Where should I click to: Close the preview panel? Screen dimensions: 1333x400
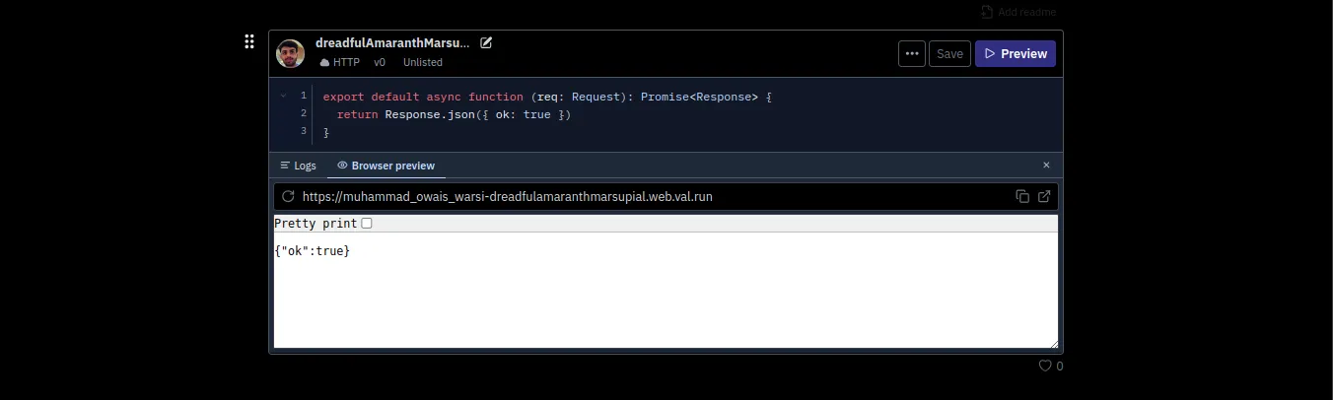point(1046,166)
